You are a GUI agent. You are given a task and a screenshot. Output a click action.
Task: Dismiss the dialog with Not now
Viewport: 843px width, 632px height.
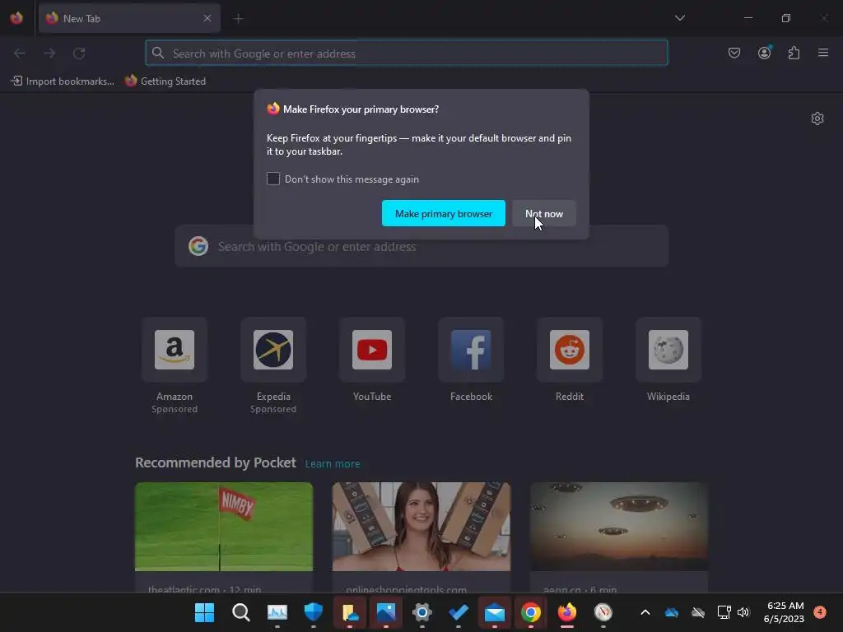(544, 213)
